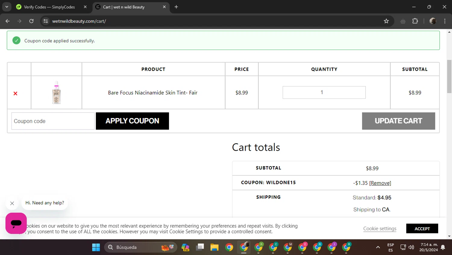The image size is (452, 255).
Task: Show hidden system tray icons
Action: pos(378,247)
